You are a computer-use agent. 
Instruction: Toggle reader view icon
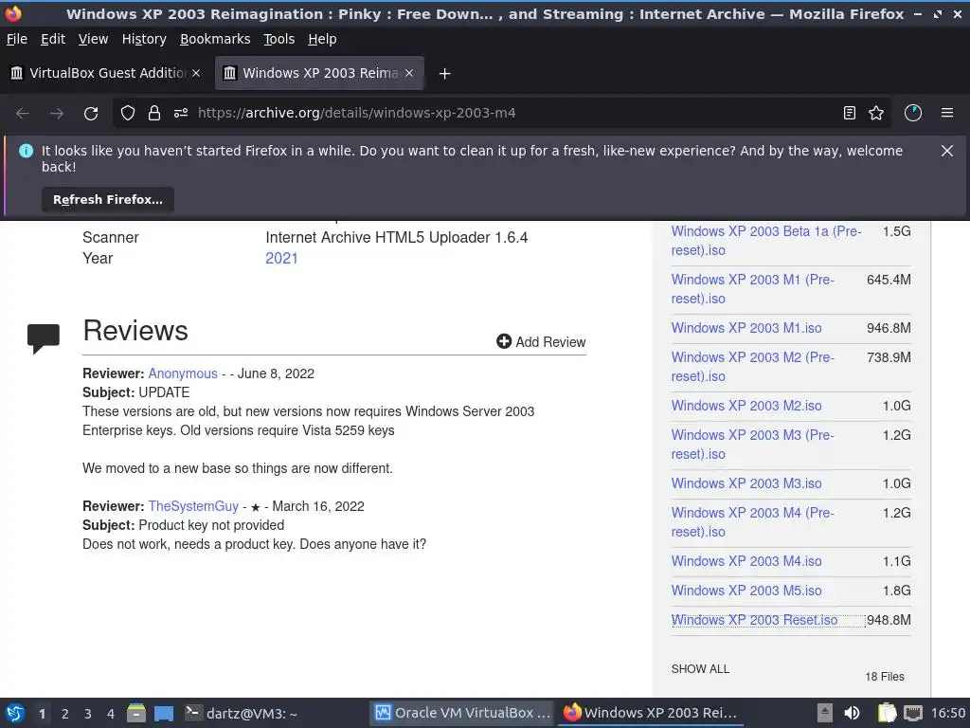click(850, 114)
